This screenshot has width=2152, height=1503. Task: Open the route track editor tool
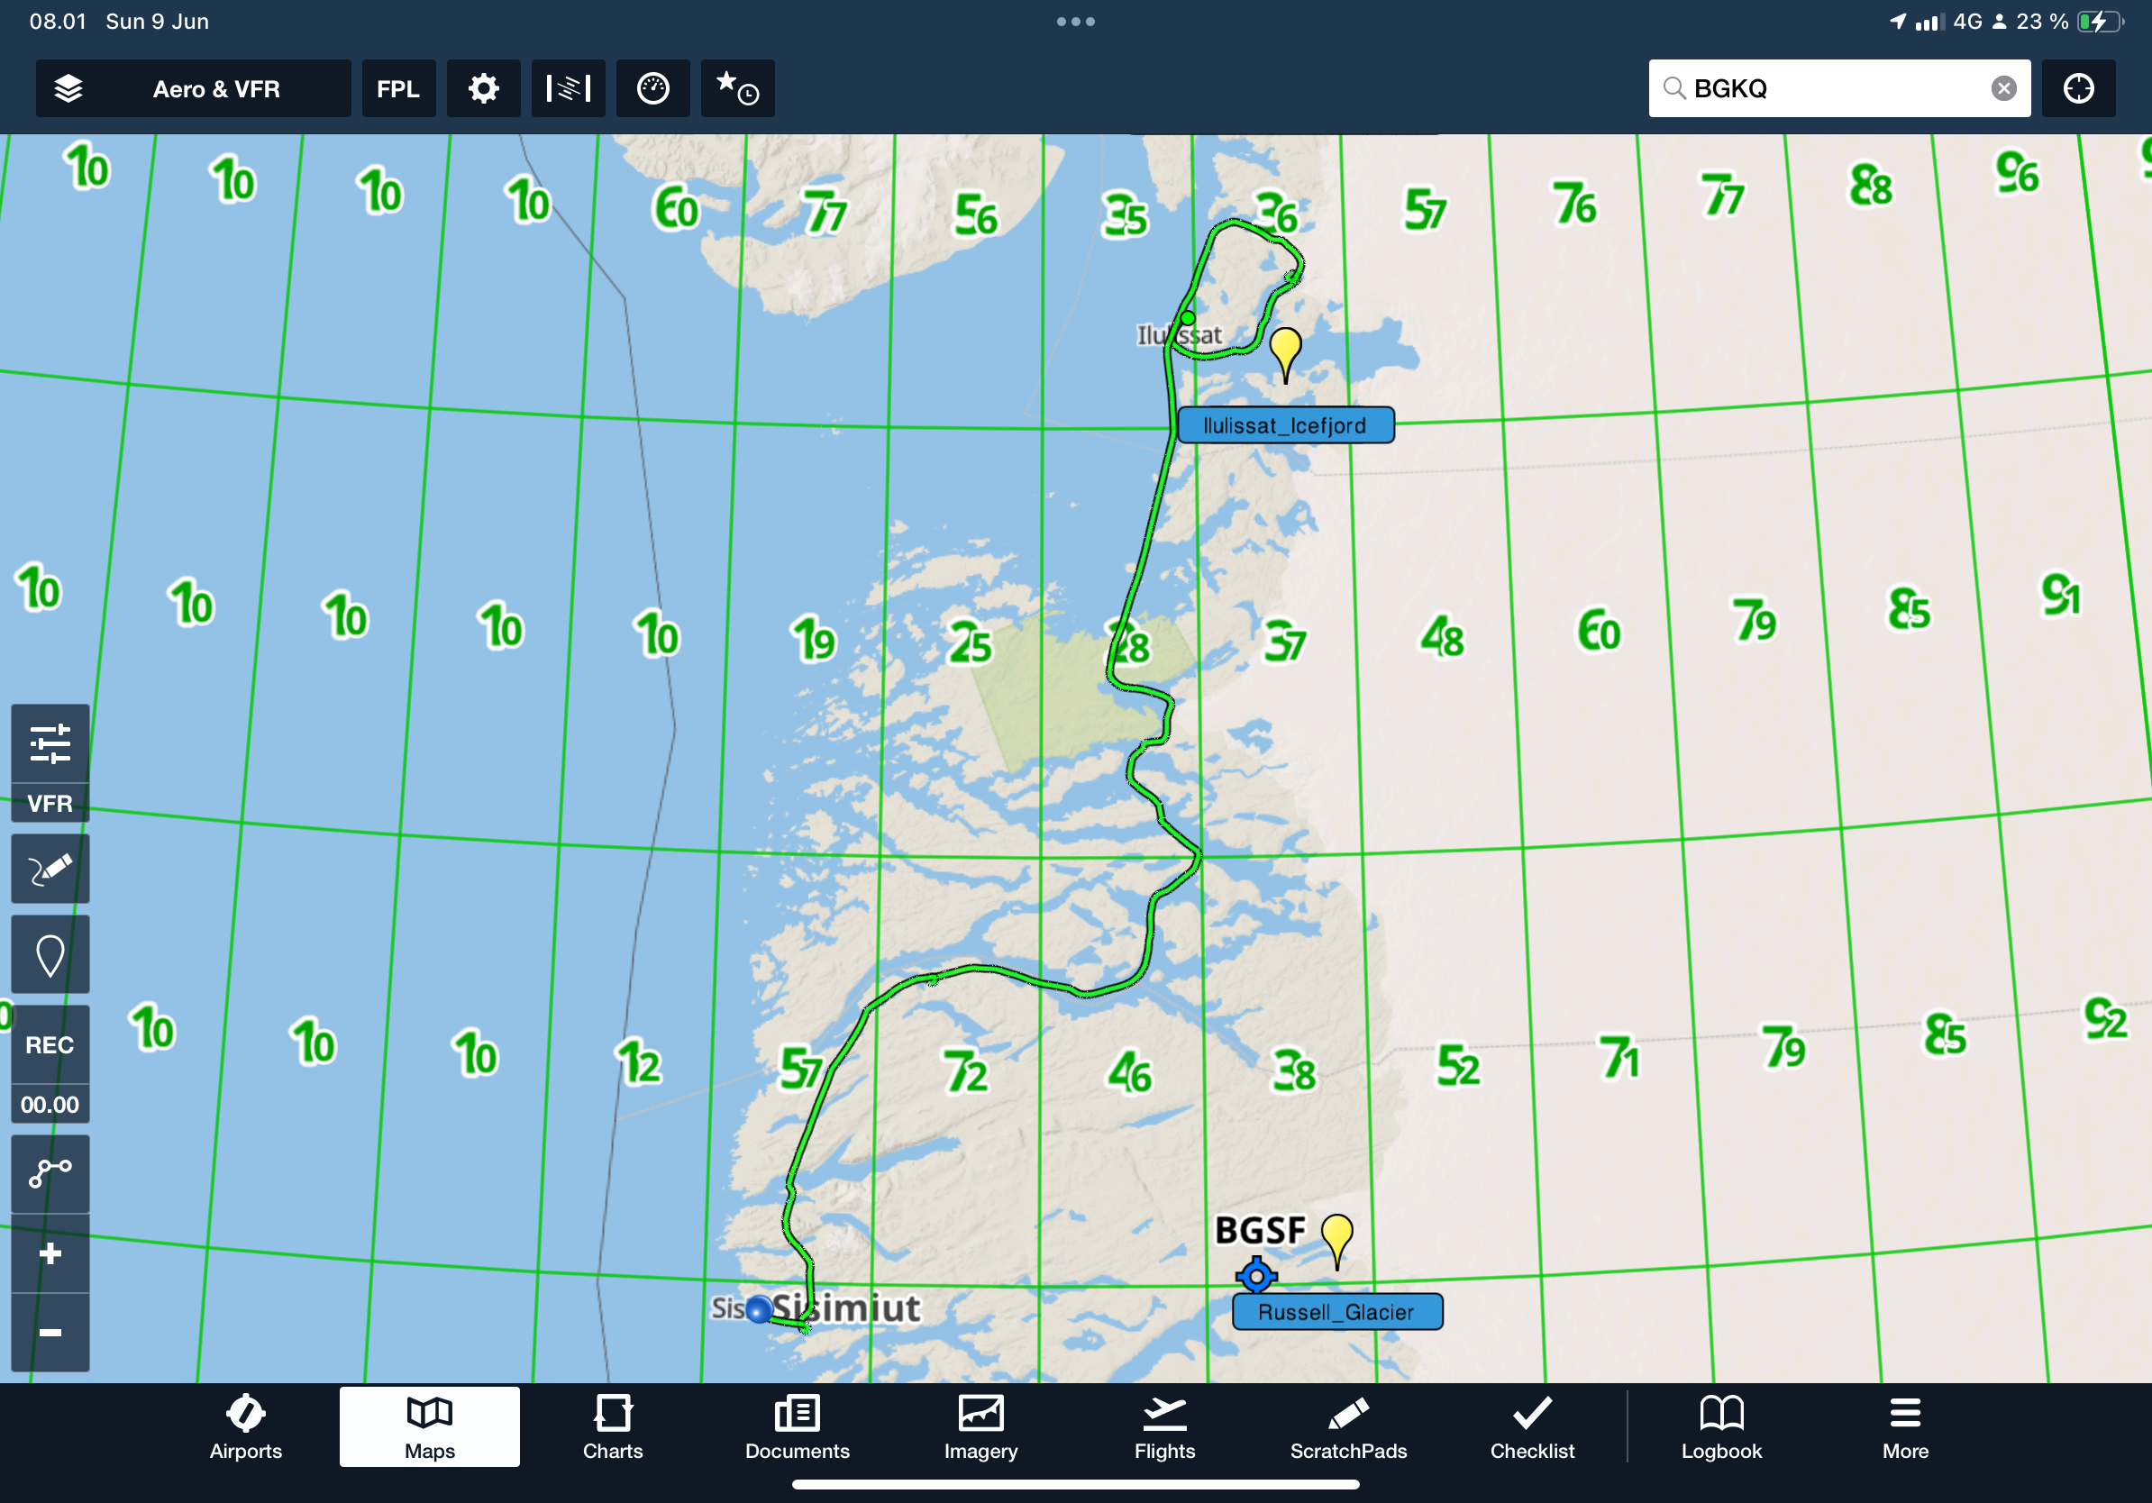click(x=50, y=1173)
